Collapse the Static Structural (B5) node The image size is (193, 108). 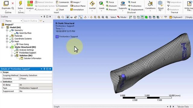(7, 47)
